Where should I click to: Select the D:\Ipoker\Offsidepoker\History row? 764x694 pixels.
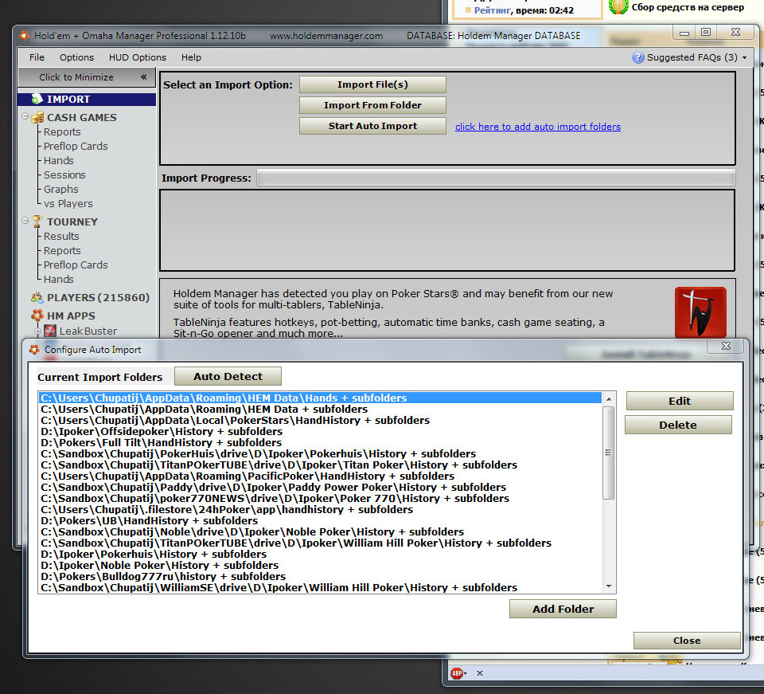pos(320,432)
